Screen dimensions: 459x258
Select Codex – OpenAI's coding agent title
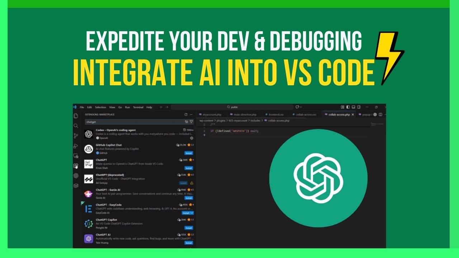click(115, 130)
